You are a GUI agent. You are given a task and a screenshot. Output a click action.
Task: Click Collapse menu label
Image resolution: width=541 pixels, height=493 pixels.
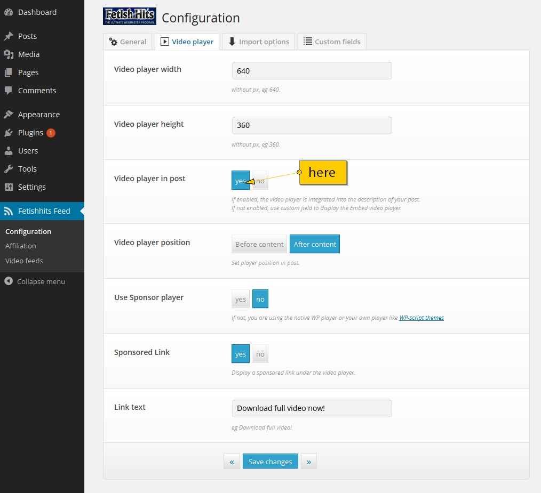(x=41, y=281)
